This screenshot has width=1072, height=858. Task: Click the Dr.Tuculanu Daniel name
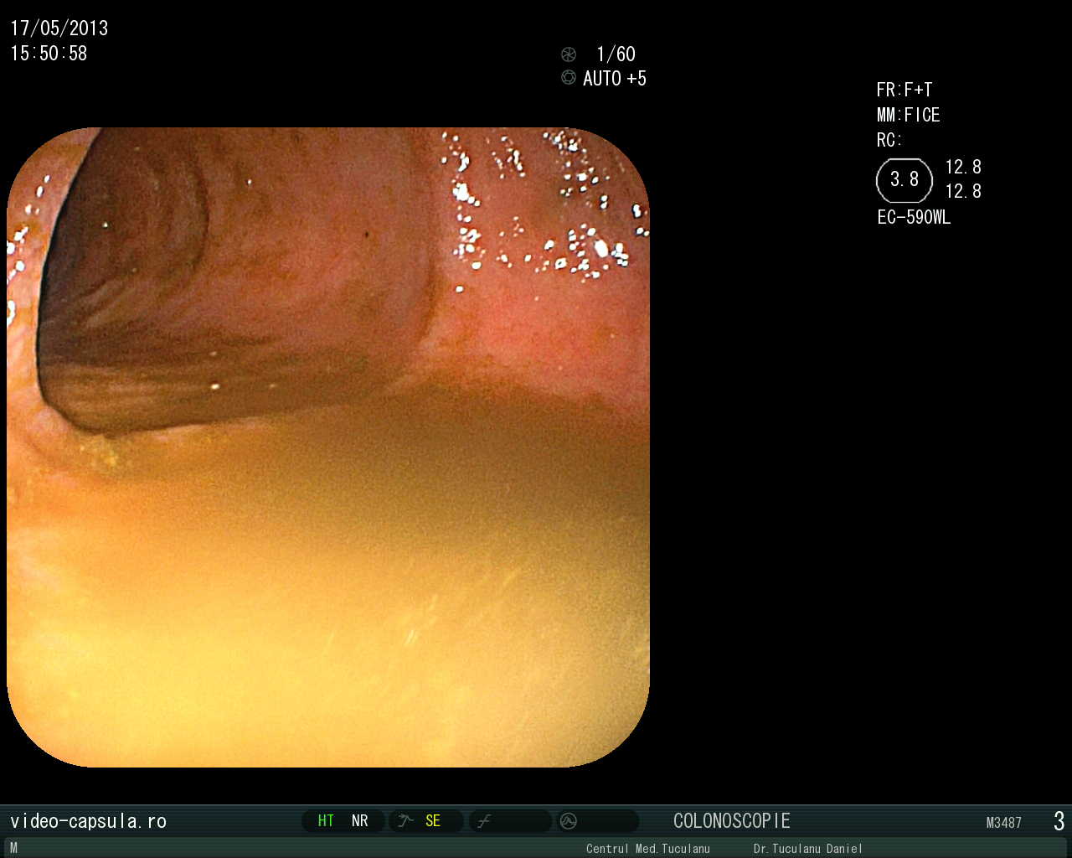(808, 849)
